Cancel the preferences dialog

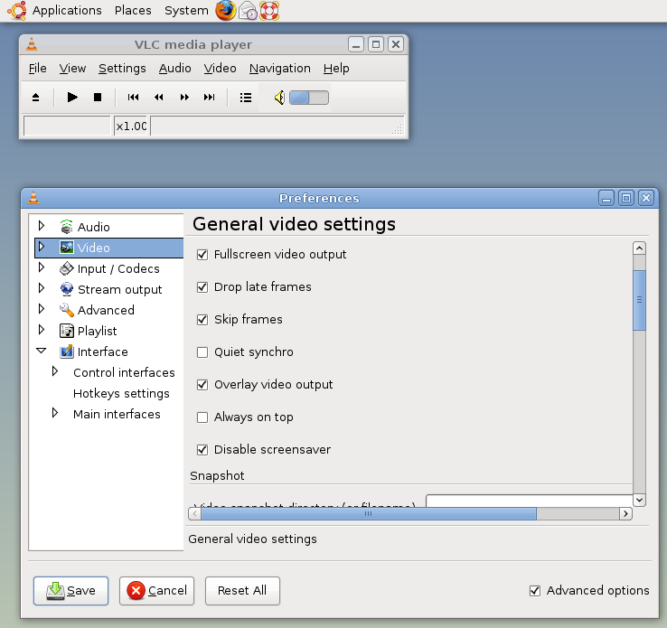click(x=156, y=591)
